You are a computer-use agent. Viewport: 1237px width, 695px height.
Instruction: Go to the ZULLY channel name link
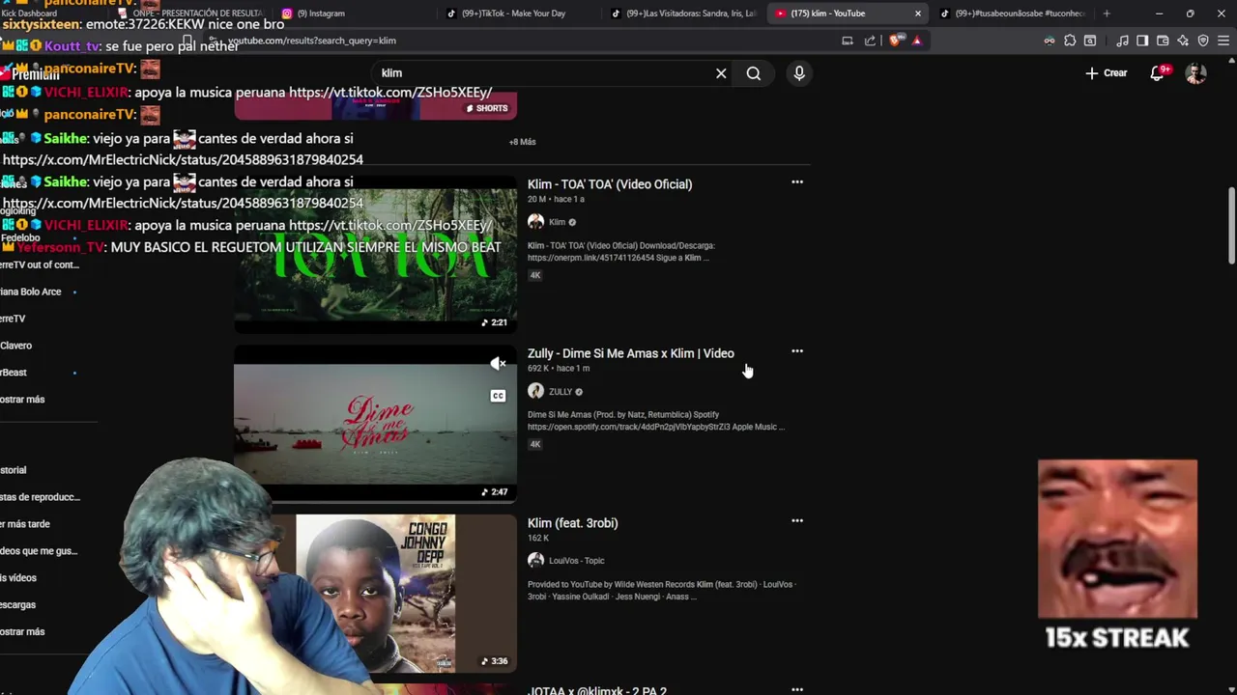tap(561, 392)
